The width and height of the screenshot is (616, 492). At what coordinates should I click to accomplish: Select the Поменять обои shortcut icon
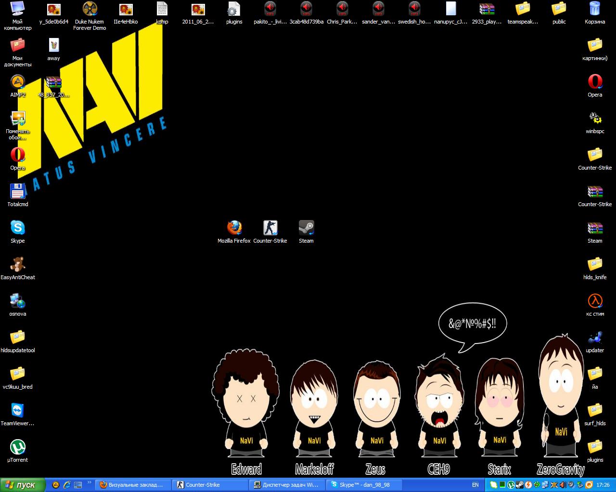(17, 125)
